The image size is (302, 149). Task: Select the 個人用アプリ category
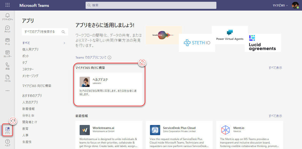[x=30, y=49]
